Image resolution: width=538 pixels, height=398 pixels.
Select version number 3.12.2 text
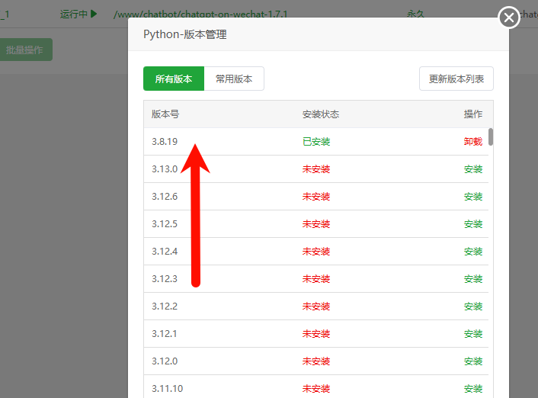click(165, 307)
